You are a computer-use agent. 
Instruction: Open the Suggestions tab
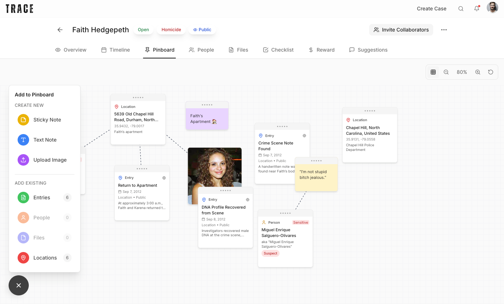[368, 50]
